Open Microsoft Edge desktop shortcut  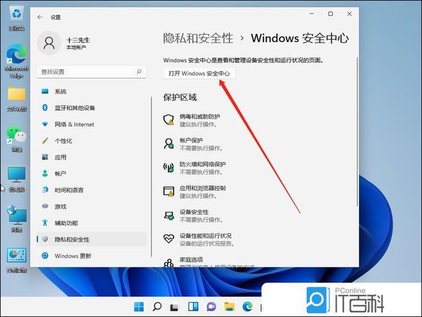(x=17, y=61)
